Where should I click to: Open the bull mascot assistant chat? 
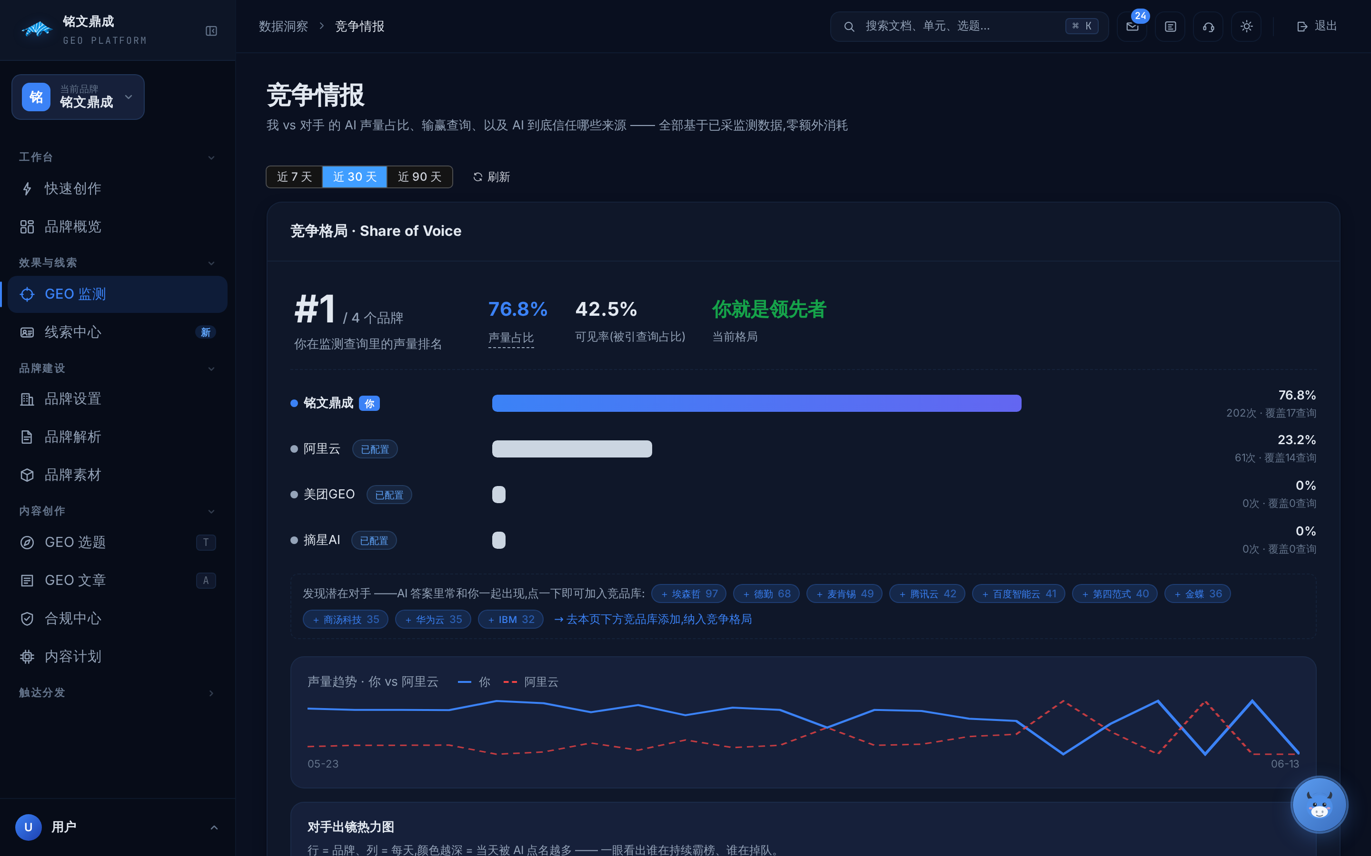pyautogui.click(x=1319, y=805)
